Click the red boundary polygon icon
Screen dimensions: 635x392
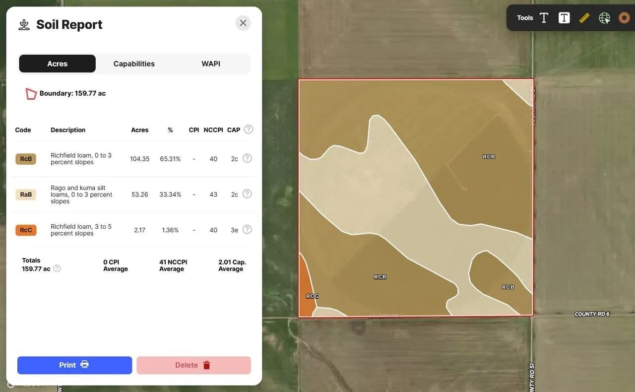click(x=31, y=94)
